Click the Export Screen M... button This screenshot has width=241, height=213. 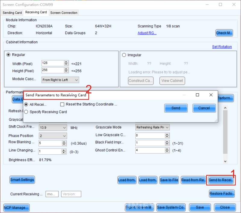tap(139, 208)
